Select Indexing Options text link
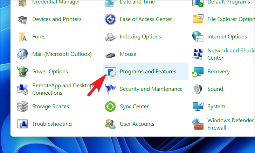 point(140,37)
